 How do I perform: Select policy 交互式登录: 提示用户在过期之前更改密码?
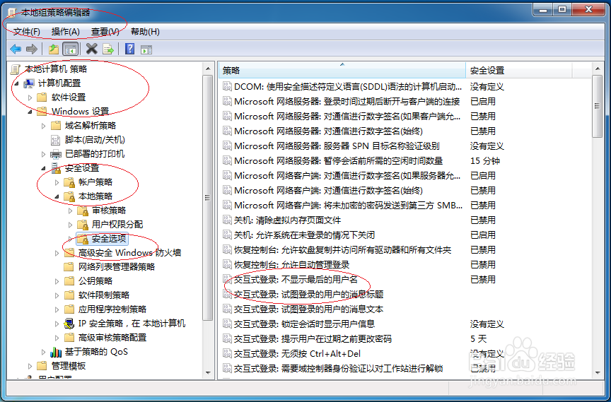(x=313, y=338)
